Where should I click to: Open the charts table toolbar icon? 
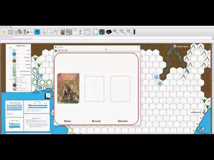click(69, 32)
